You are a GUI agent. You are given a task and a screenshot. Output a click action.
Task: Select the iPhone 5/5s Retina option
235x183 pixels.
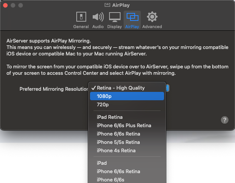(x=118, y=142)
